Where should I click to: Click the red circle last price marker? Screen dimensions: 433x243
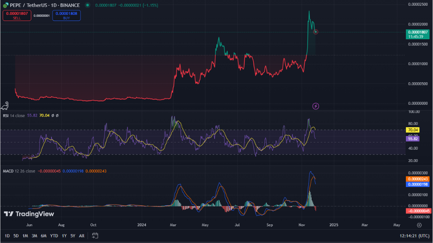coord(316,32)
